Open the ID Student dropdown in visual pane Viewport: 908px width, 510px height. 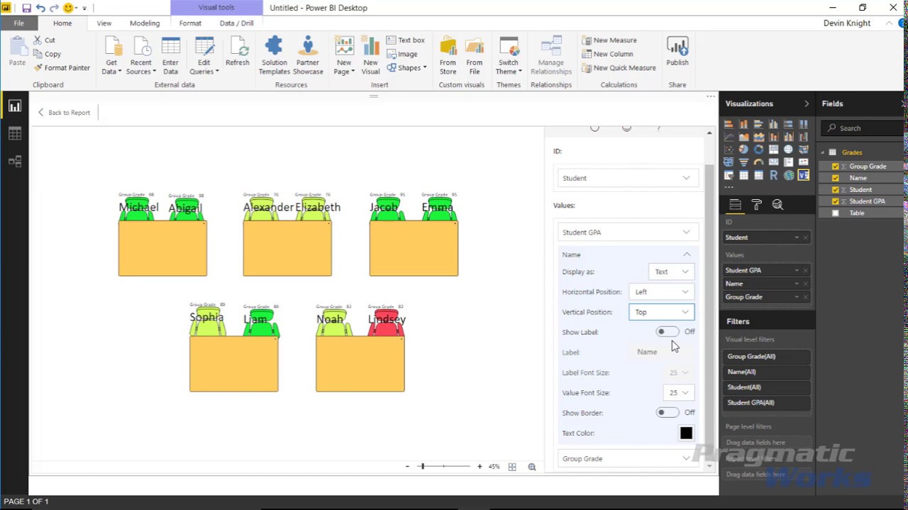coord(626,178)
